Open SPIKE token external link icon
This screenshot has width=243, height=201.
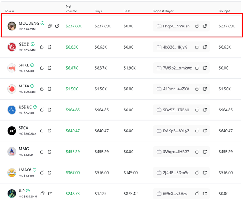tap(50, 68)
